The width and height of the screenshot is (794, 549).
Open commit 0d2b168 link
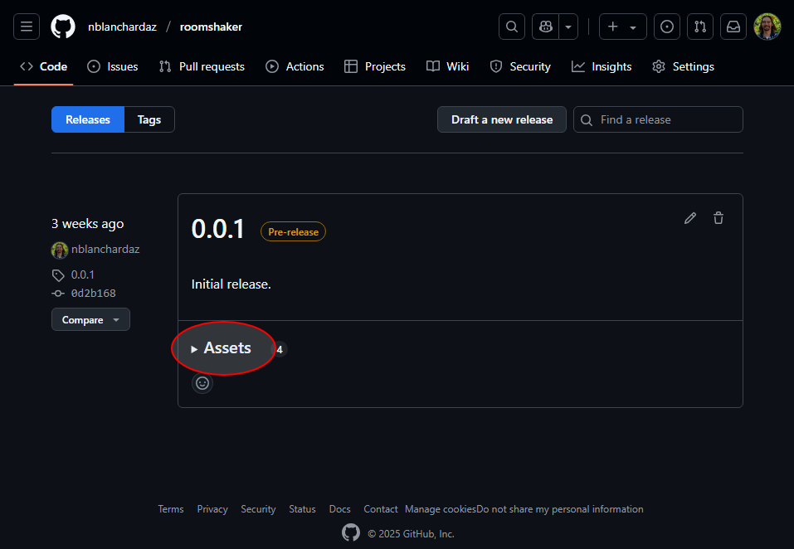(x=93, y=293)
